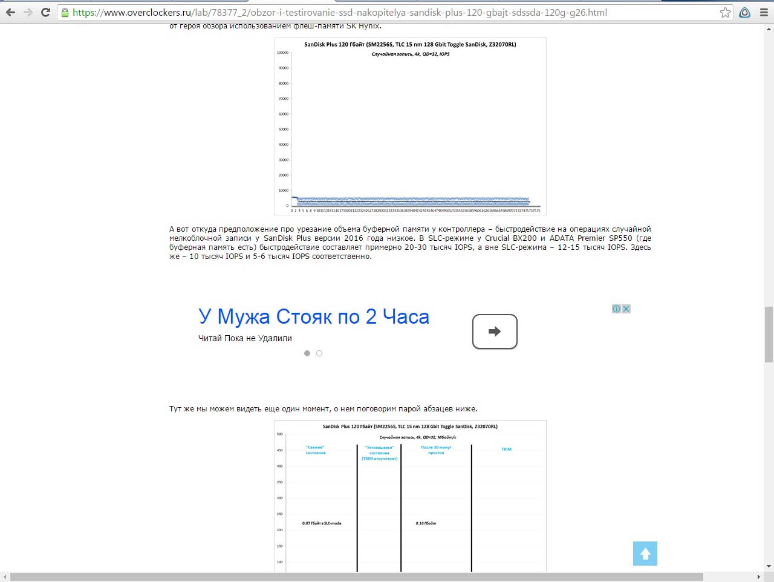
Task: Click the '0.07 Гбайт в SLC-mode' chart label
Action: point(322,523)
